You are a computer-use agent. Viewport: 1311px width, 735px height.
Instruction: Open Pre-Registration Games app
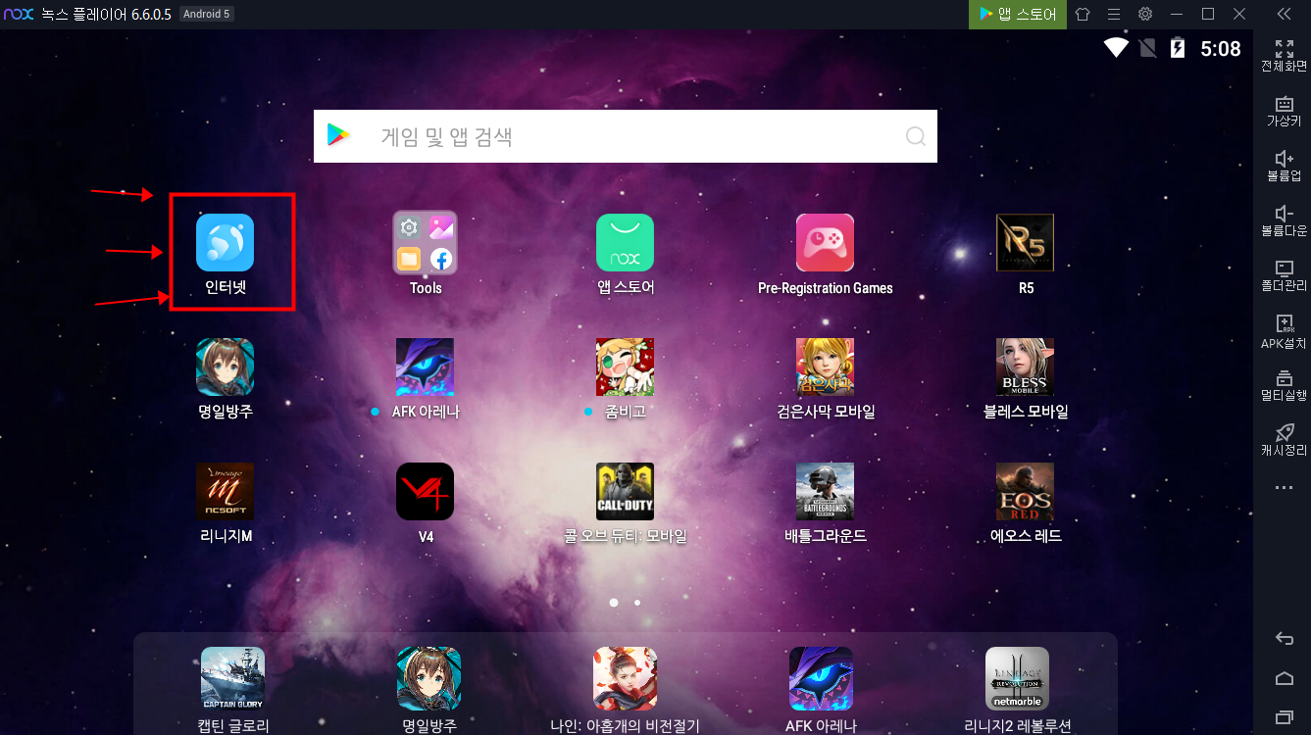click(x=825, y=243)
